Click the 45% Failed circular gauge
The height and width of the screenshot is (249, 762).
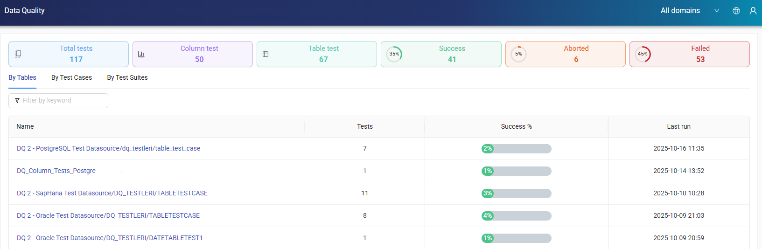[643, 54]
